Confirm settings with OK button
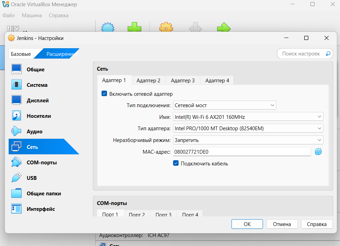The width and height of the screenshot is (340, 246). [x=247, y=224]
